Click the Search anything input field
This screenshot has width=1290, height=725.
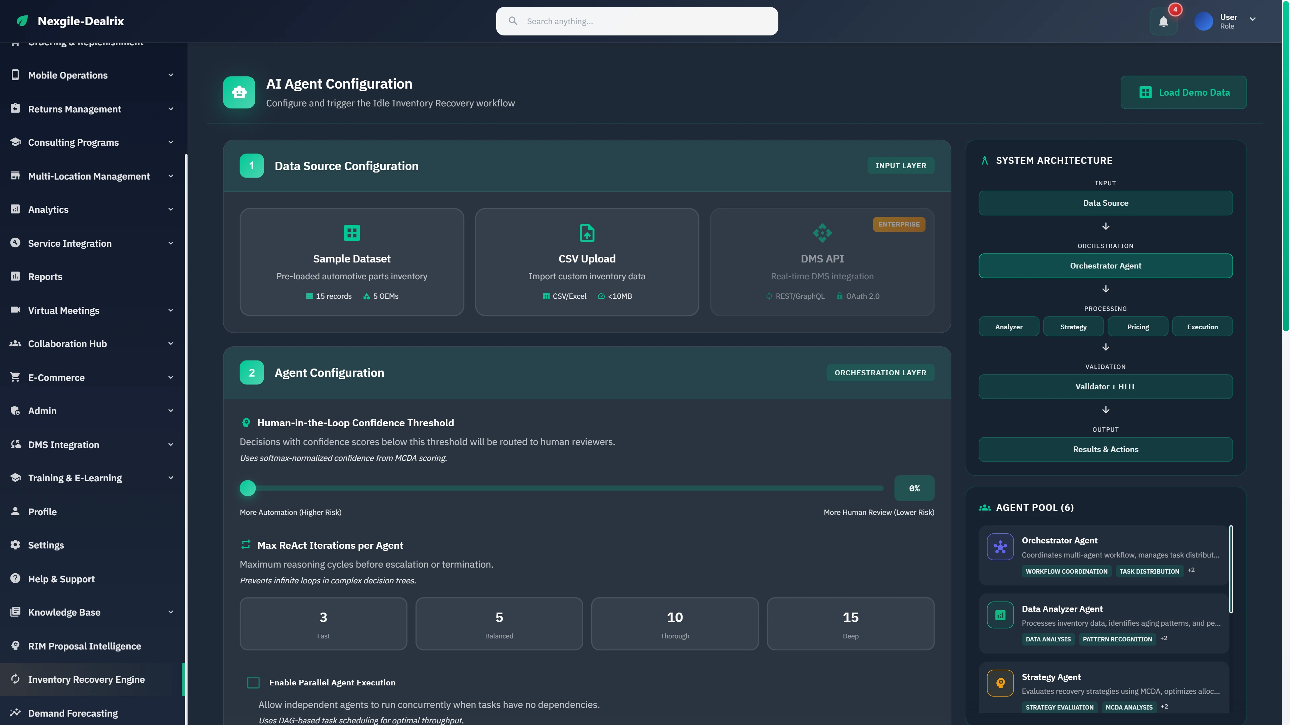(637, 21)
